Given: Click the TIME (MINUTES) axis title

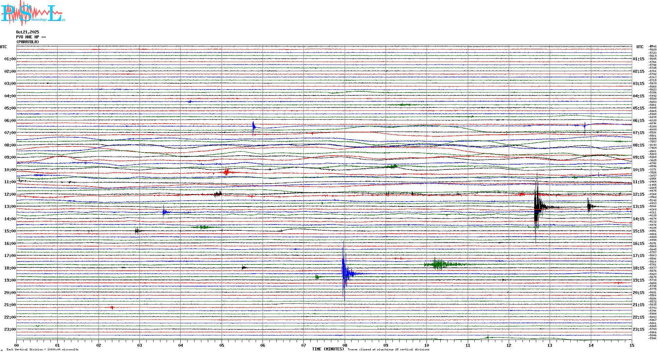Looking at the screenshot, I should click(x=328, y=349).
